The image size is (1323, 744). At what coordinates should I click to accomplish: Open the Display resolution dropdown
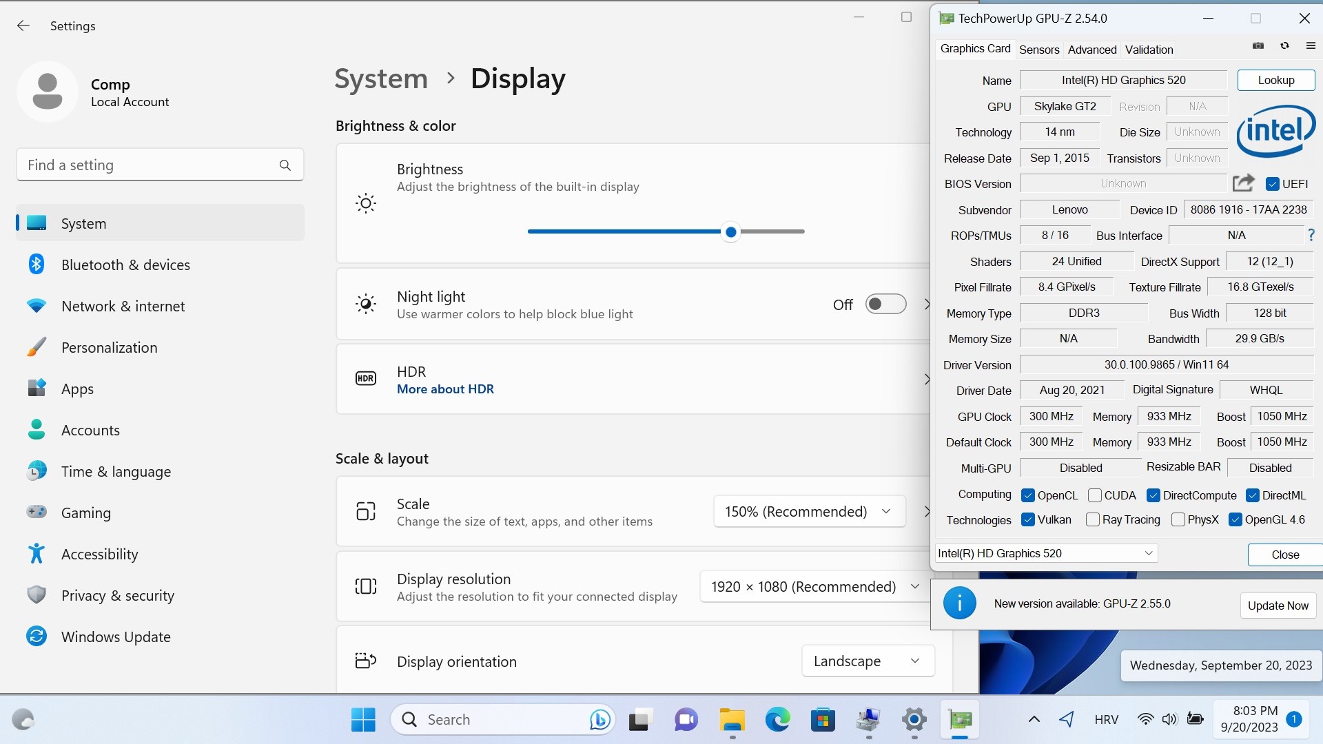tap(816, 587)
